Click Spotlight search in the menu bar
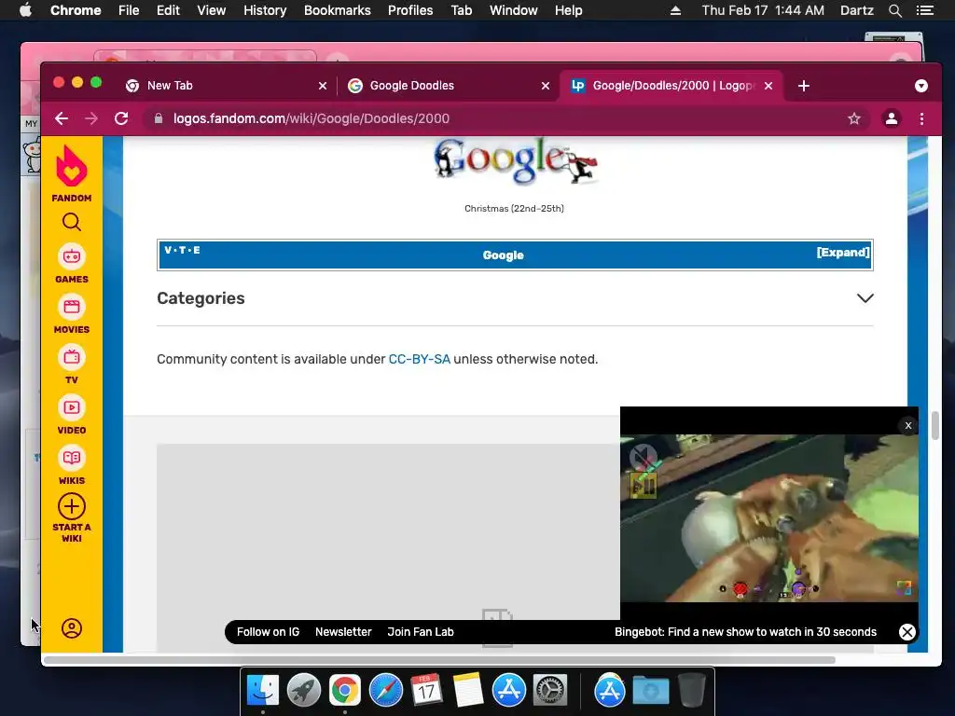Screen dimensions: 955x716 (894, 10)
